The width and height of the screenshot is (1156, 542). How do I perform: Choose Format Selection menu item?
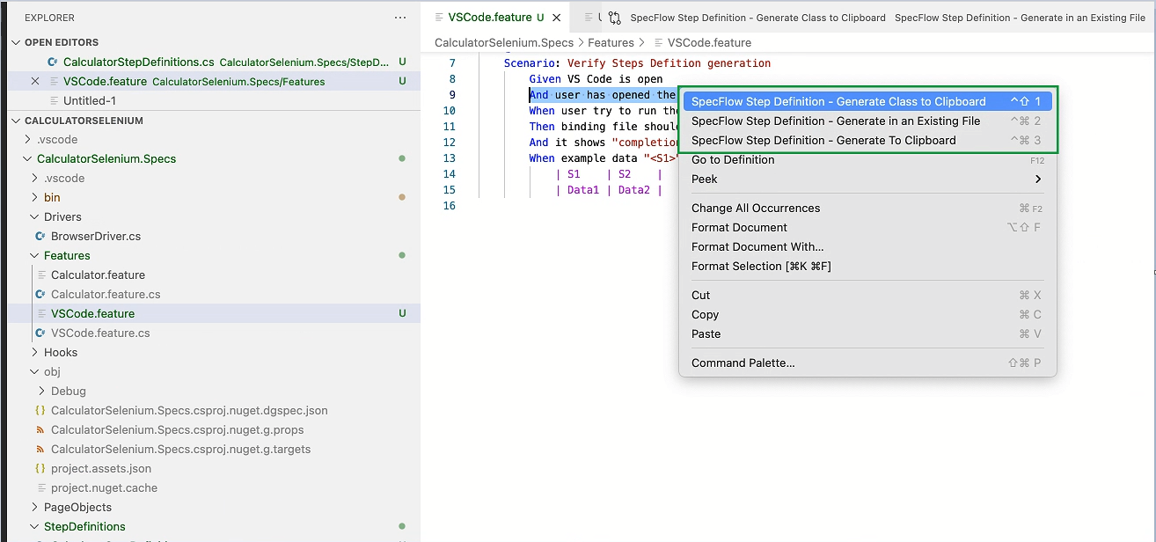pos(867,266)
